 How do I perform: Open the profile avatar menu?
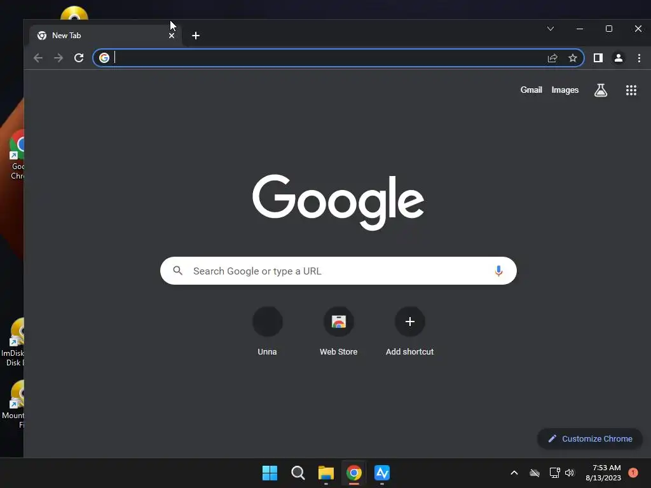(x=618, y=58)
